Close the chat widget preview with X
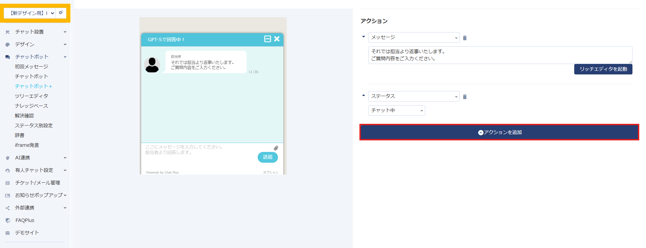This screenshot has height=248, width=646. pyautogui.click(x=277, y=39)
